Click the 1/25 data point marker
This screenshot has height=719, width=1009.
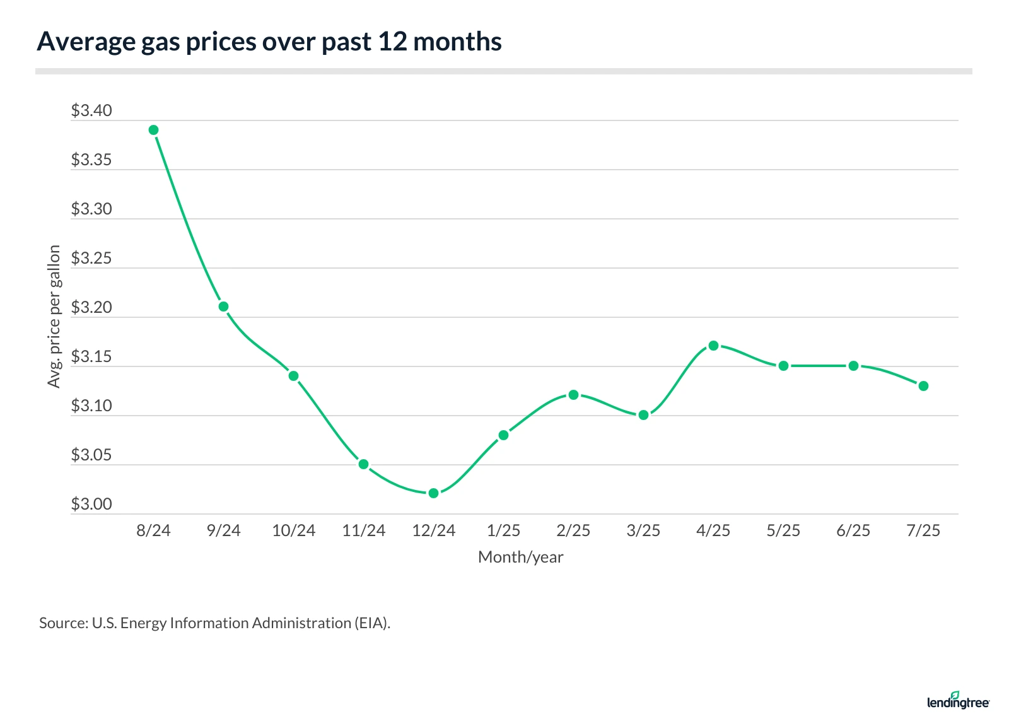[x=503, y=435]
